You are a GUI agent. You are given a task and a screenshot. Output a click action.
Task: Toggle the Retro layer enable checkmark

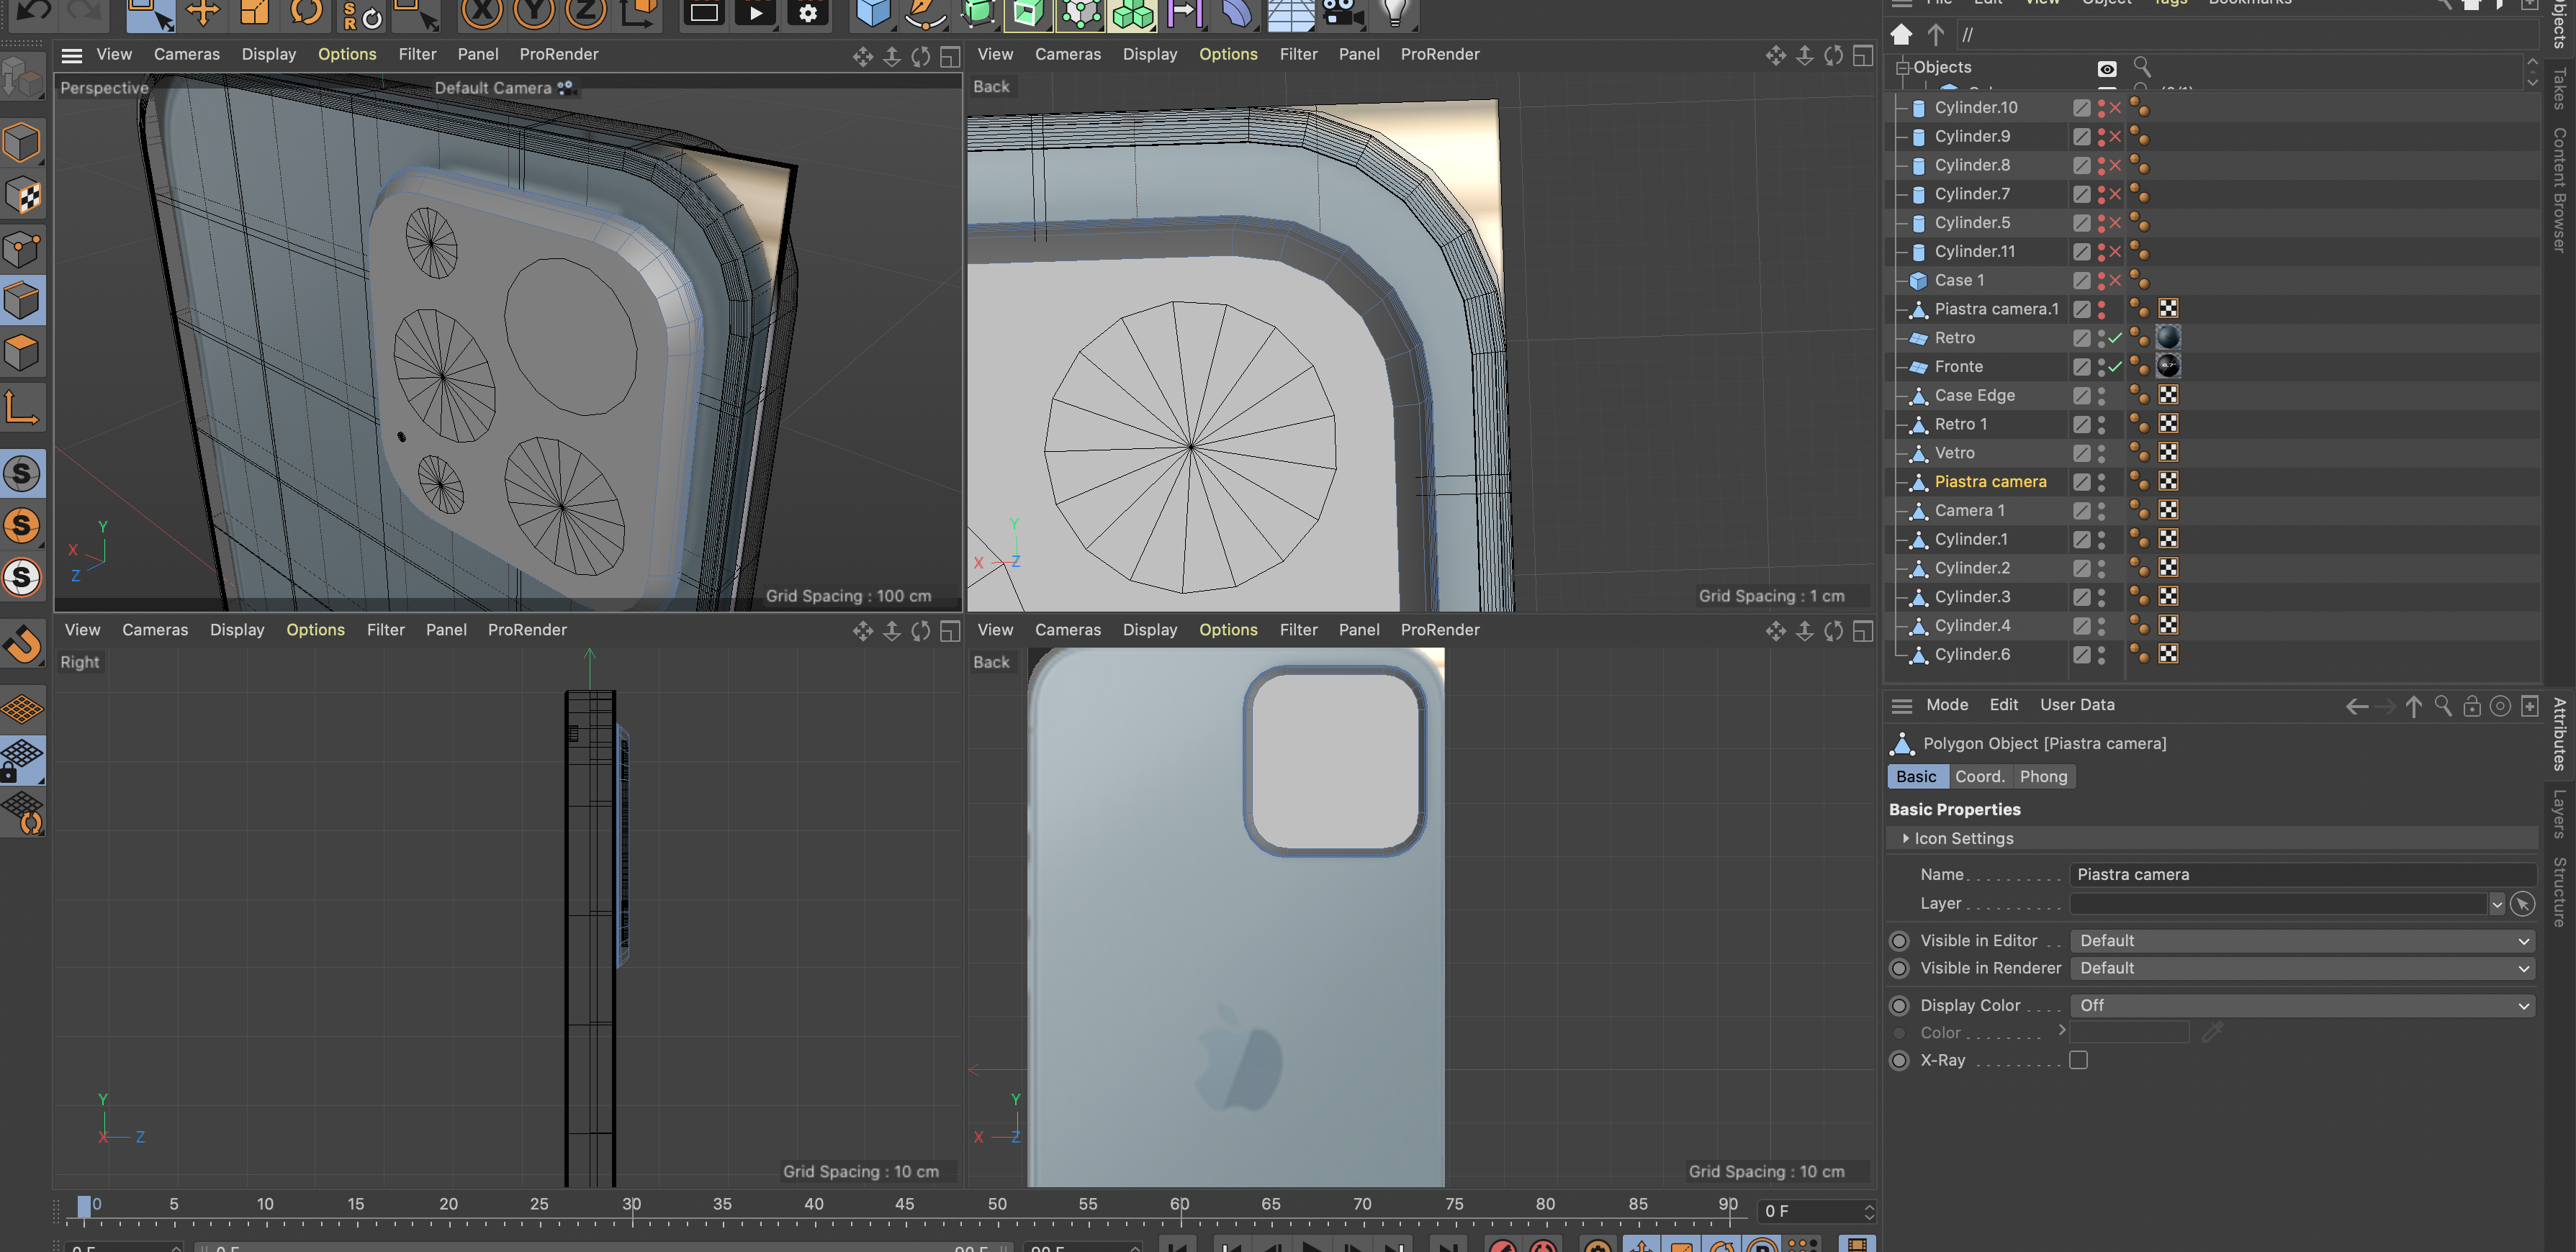[x=2115, y=337]
